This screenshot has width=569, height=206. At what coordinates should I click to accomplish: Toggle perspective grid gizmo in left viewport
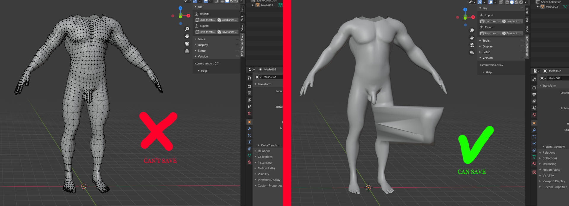click(187, 51)
